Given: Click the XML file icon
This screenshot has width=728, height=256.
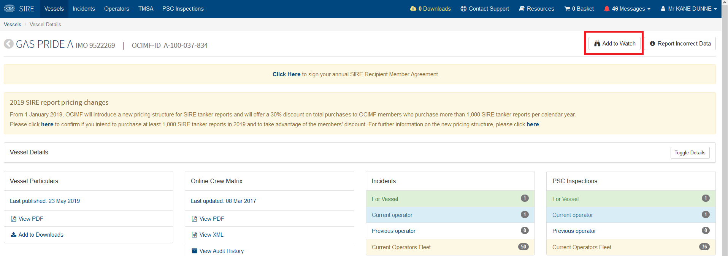Looking at the screenshot, I should pyautogui.click(x=195, y=234).
